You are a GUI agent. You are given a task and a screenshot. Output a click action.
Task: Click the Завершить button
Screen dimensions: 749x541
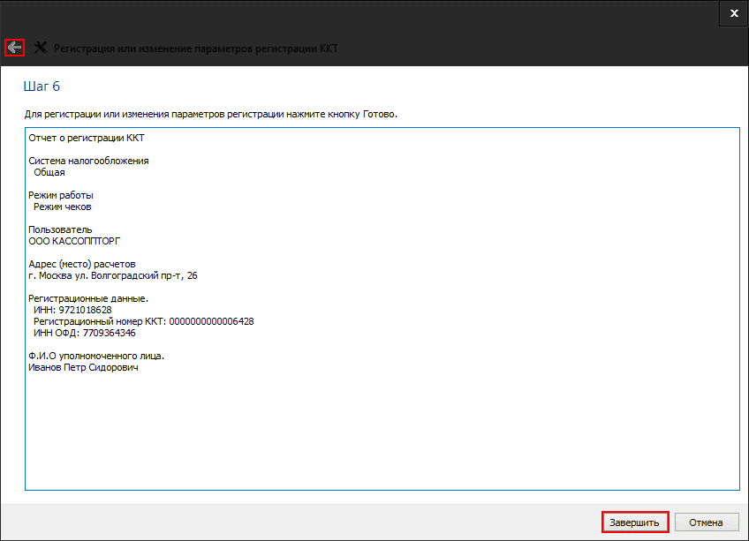point(635,522)
